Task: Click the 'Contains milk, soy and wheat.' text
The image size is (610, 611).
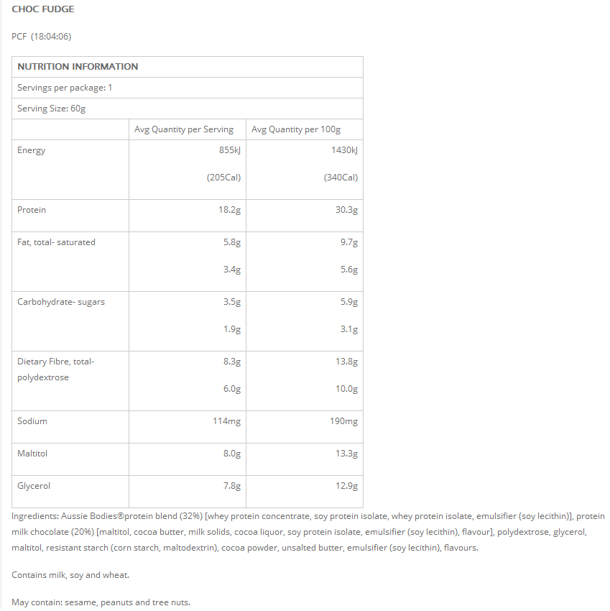Action: click(x=70, y=575)
